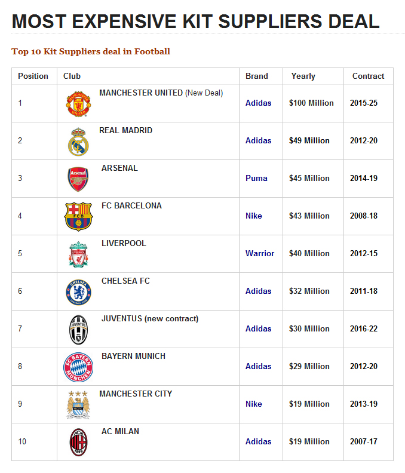Click position number 10 link

[x=22, y=442]
